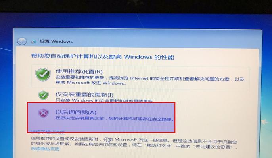Screen dimensions: 272x158
Task: Choose 仅安装重要的更新(I) option title
Action: click(x=84, y=94)
